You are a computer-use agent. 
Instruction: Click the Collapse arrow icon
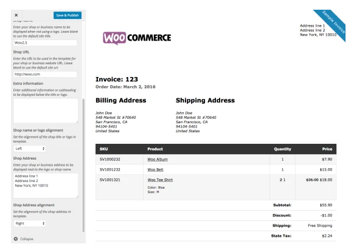coord(16,239)
